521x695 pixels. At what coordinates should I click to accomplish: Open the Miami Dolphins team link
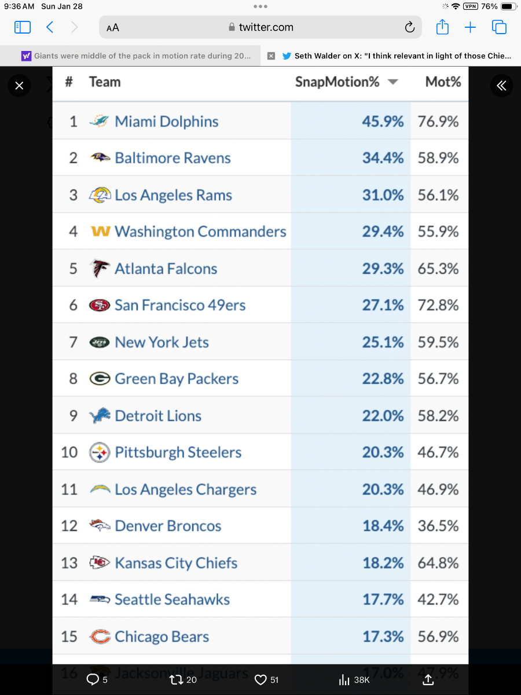(x=167, y=122)
